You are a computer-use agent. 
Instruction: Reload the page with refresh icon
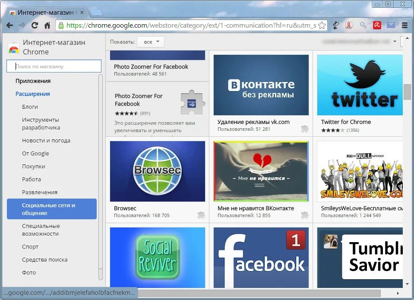point(35,25)
